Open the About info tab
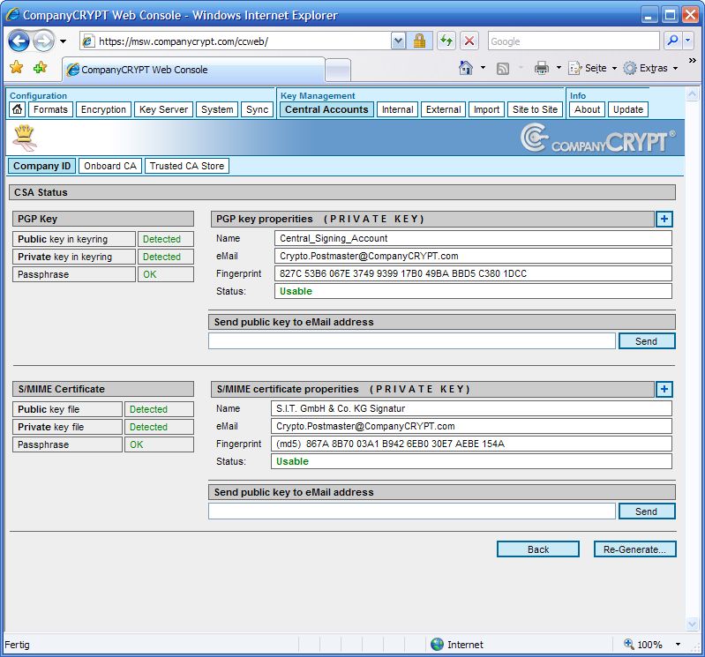Viewport: 705px width, 657px height. point(587,109)
